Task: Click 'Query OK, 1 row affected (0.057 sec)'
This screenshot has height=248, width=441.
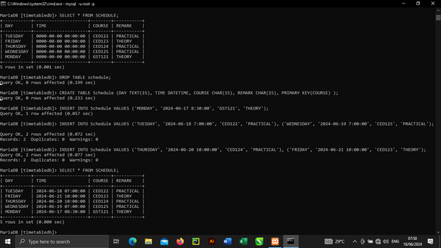Action: point(46,114)
